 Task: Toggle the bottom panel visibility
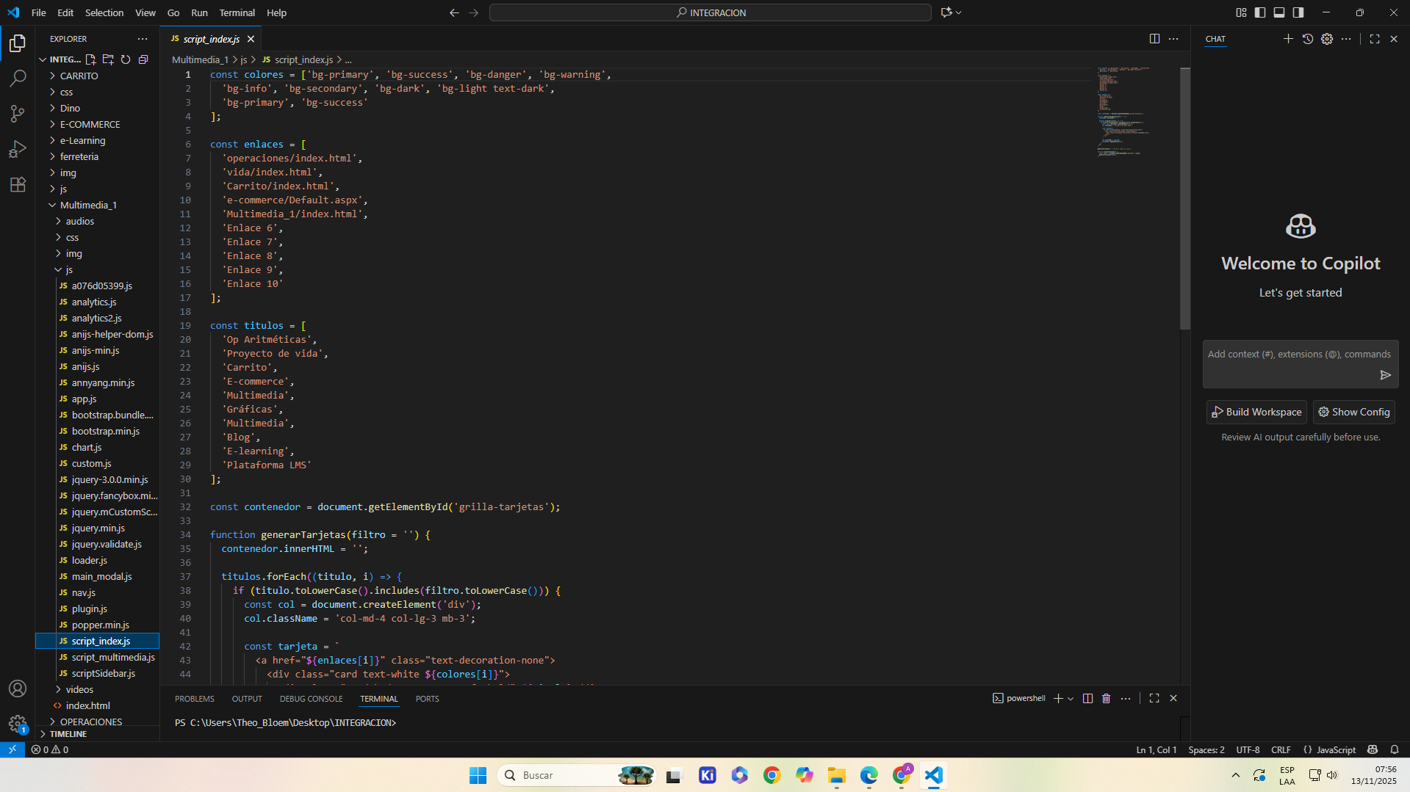point(1279,12)
